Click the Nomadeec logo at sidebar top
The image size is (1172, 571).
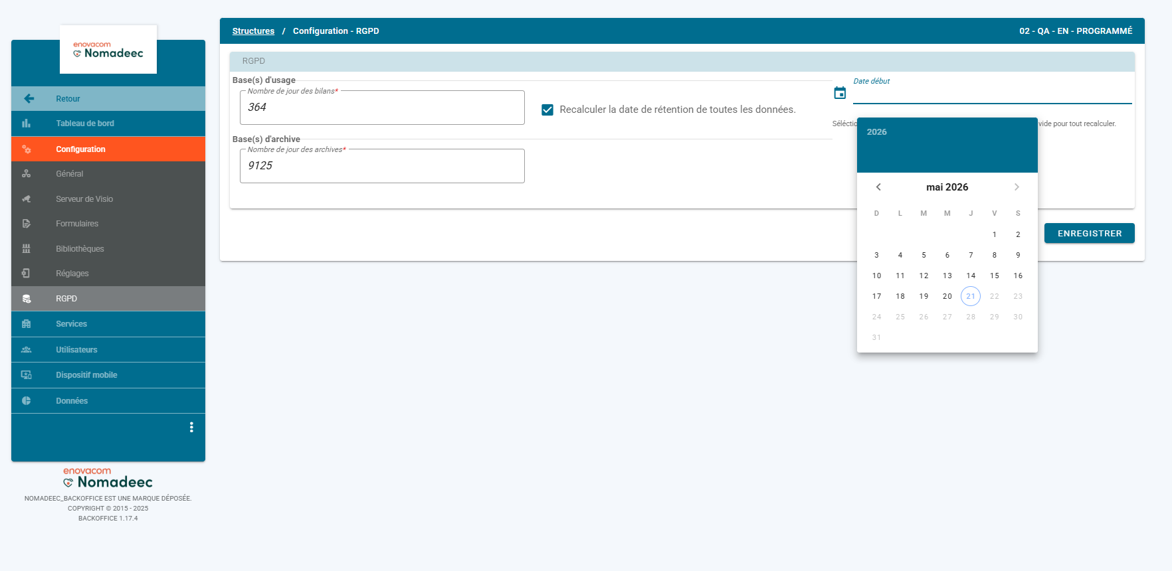click(x=108, y=50)
